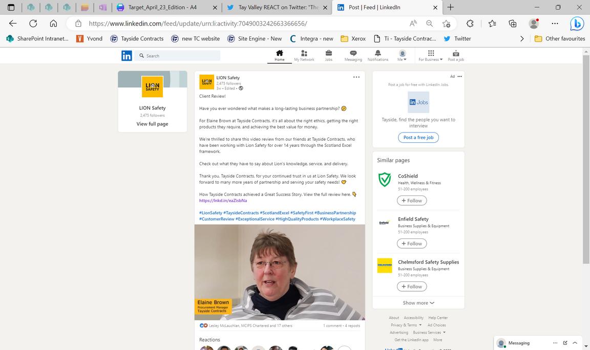Switch to Tay Valley REACT Twitter tab

point(278,7)
